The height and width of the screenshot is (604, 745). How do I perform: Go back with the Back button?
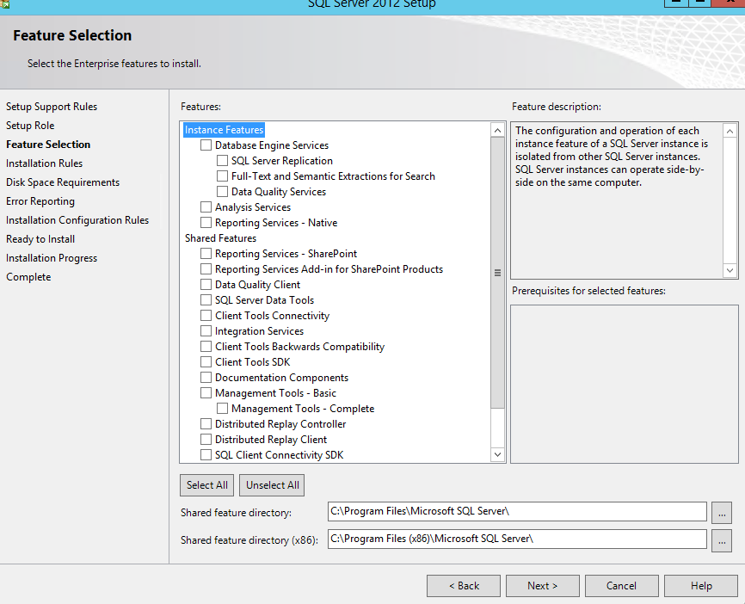click(463, 586)
